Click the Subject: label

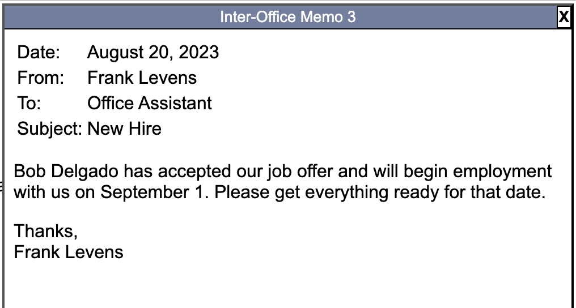coord(49,129)
